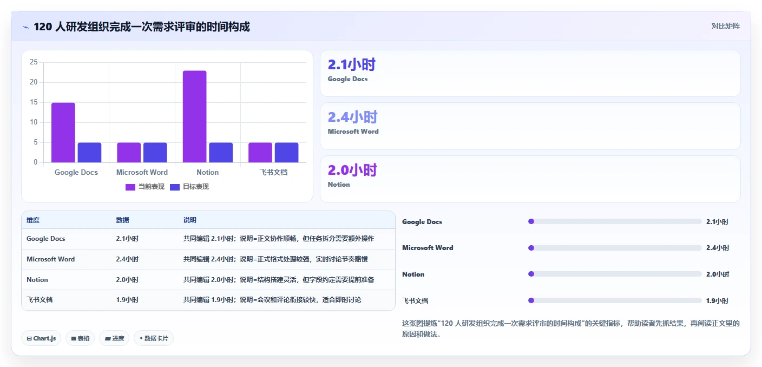Click the purple 当前表现 bar for Google Docs
Image resolution: width=762 pixels, height=367 pixels.
(63, 133)
